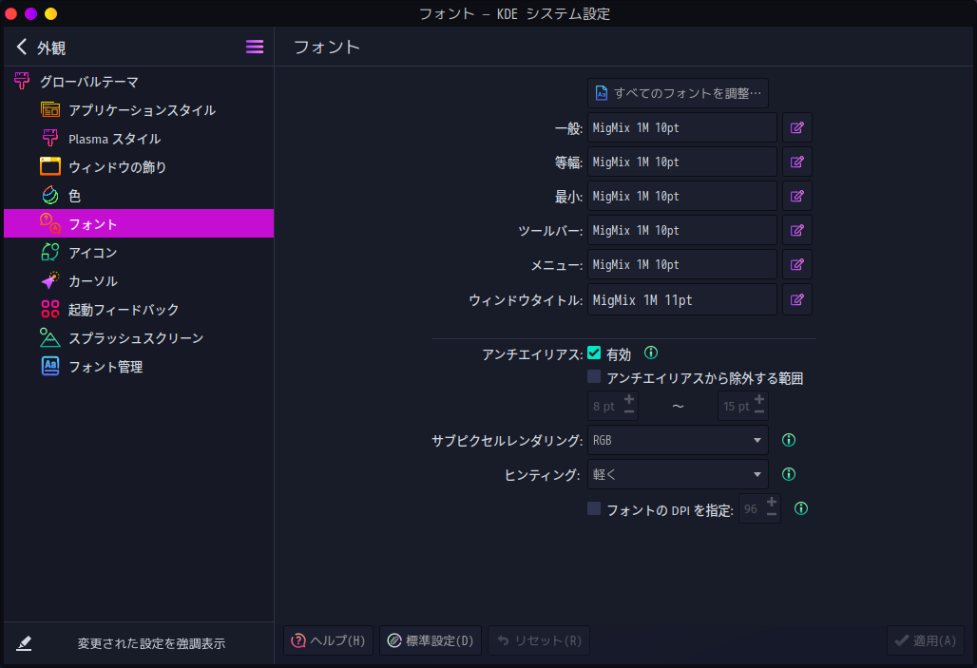The image size is (977, 668).
Task: Decrease the 15 pt range end value
Action: click(x=759, y=411)
